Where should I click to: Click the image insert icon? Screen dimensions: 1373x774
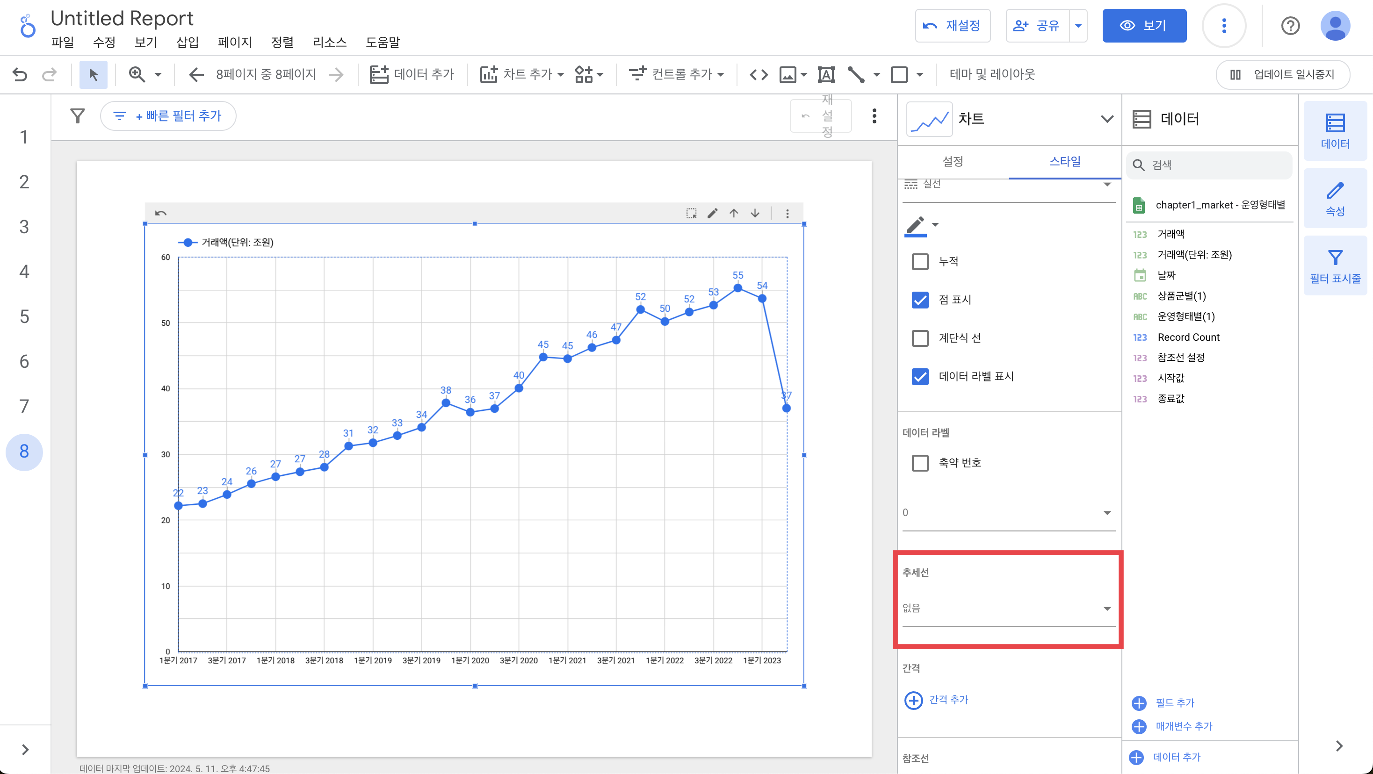pyautogui.click(x=788, y=75)
